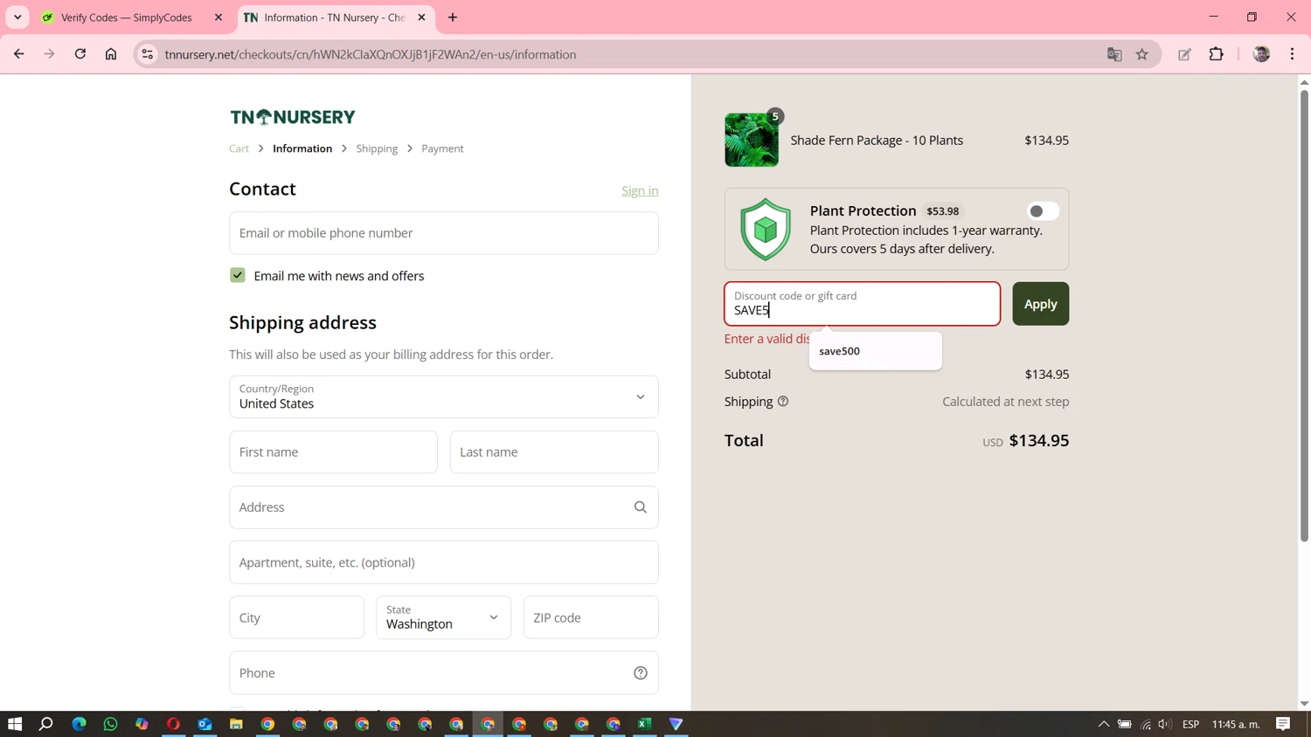Viewport: 1311px width, 737px height.
Task: Uncheck Email me with news and offers
Action: [x=238, y=275]
